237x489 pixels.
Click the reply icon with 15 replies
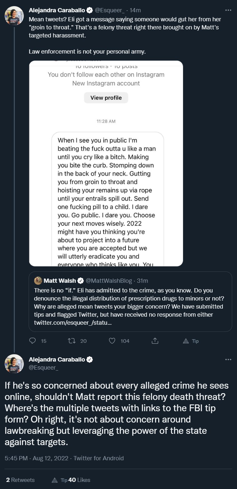[32, 341]
